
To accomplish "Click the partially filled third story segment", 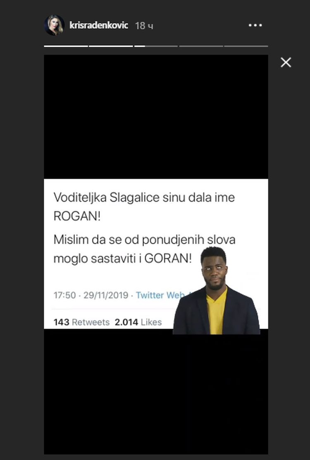I will (156, 46).
